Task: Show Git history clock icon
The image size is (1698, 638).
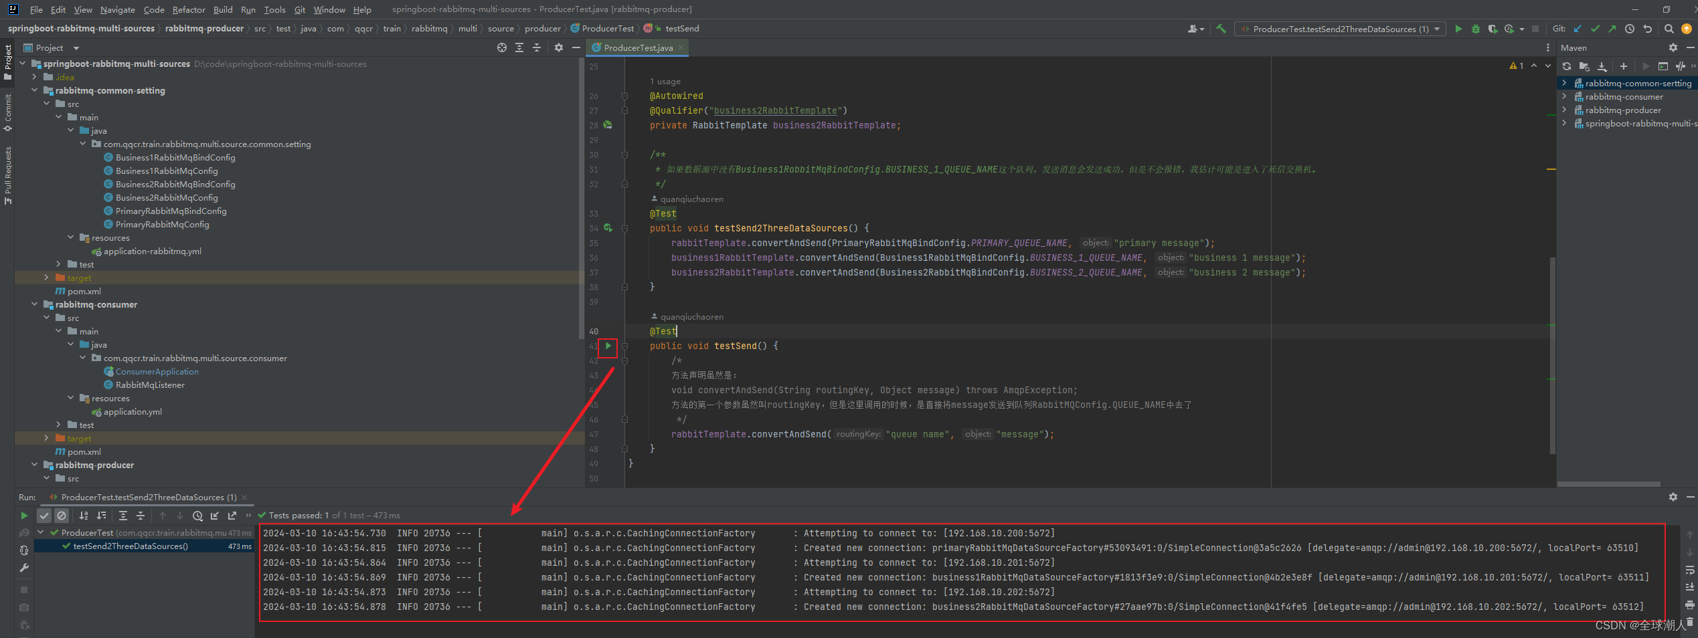Action: (1630, 29)
